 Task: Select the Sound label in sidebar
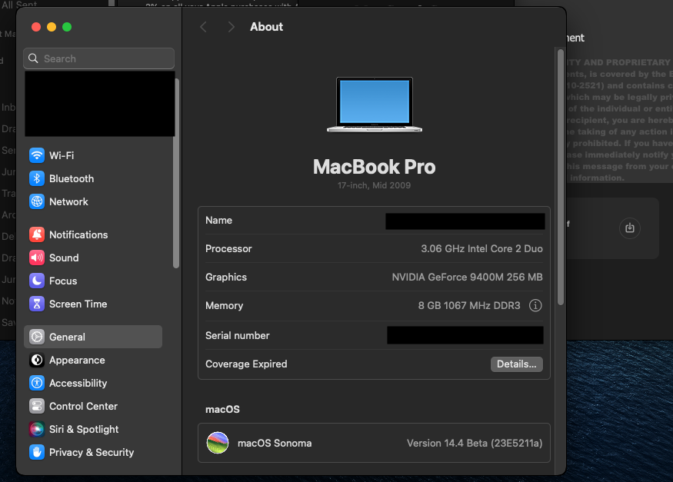[64, 258]
